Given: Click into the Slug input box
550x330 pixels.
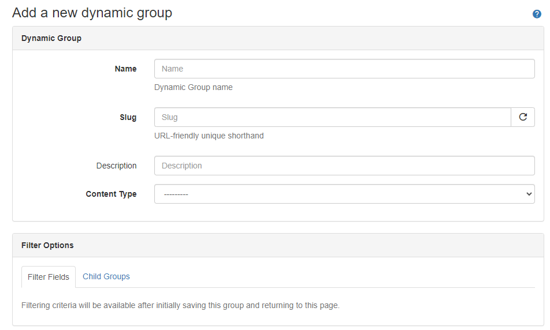Looking at the screenshot, I should pyautogui.click(x=333, y=117).
